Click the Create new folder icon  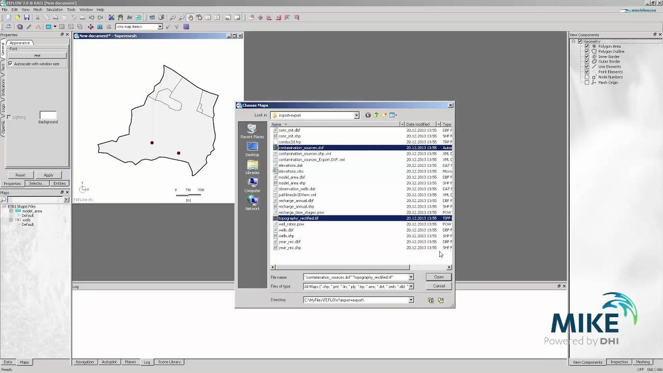point(384,115)
